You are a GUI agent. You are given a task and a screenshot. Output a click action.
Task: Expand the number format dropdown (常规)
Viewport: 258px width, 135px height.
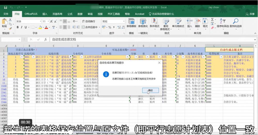(124, 21)
